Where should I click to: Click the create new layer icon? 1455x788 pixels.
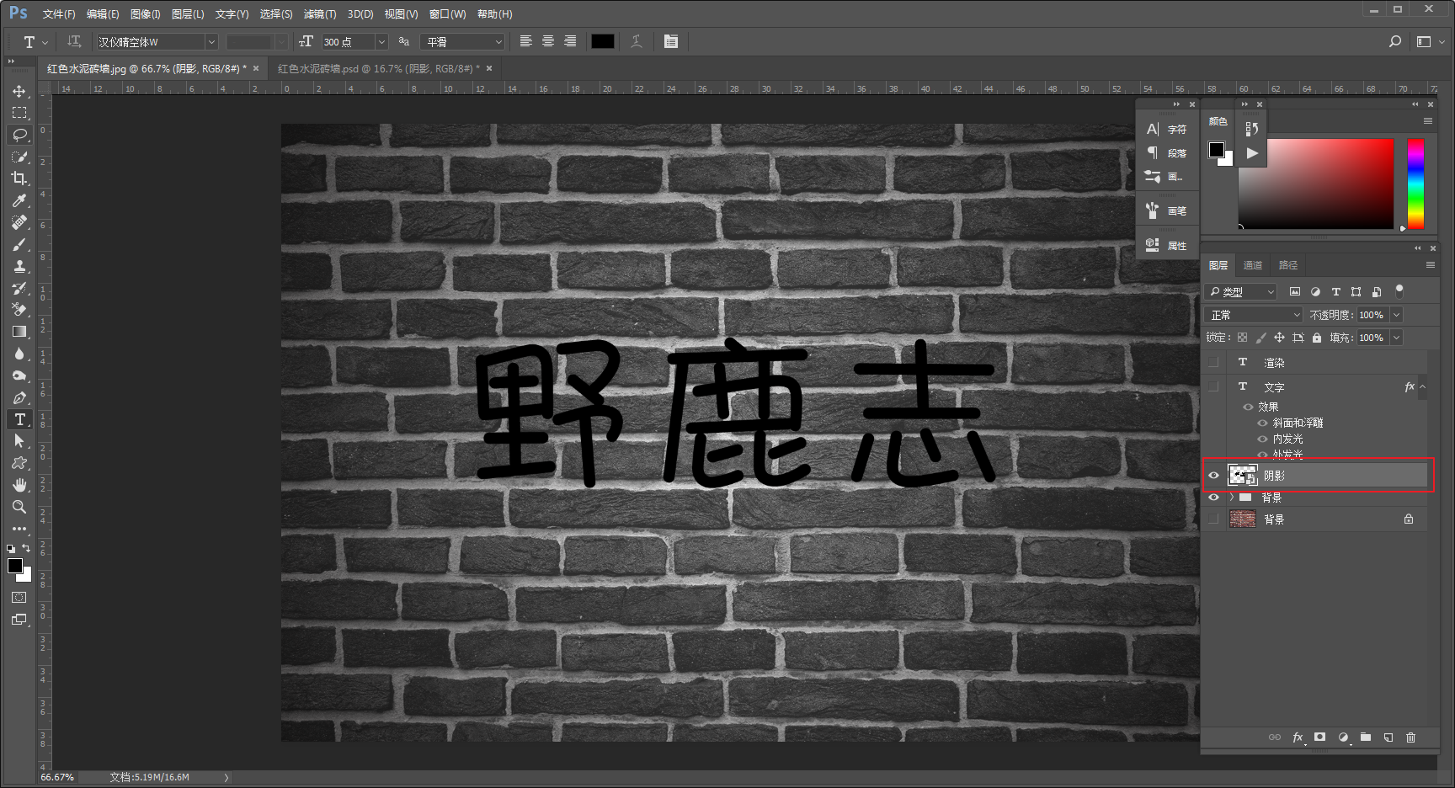(1388, 737)
